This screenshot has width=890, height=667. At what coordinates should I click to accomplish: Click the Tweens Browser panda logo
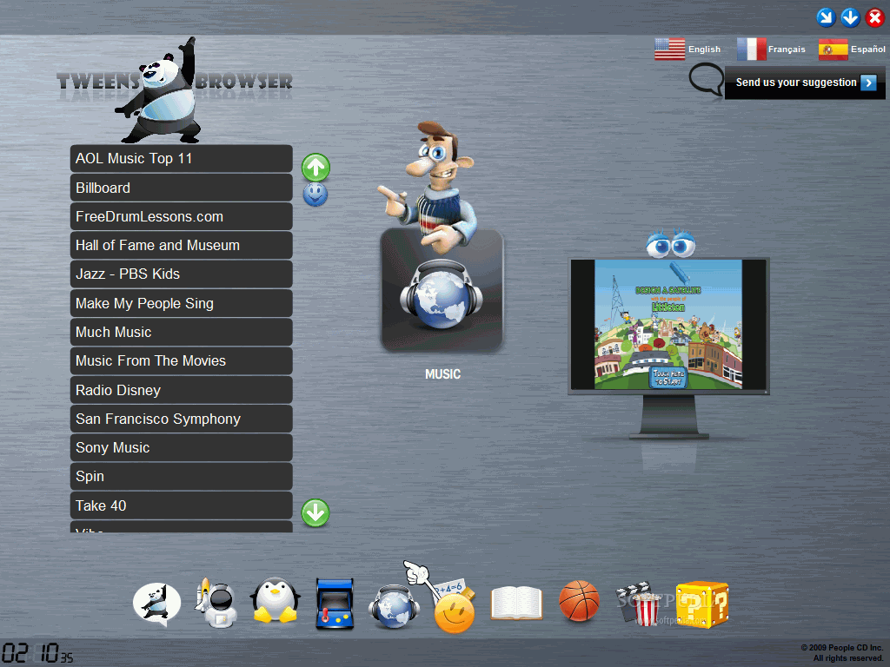tap(175, 89)
